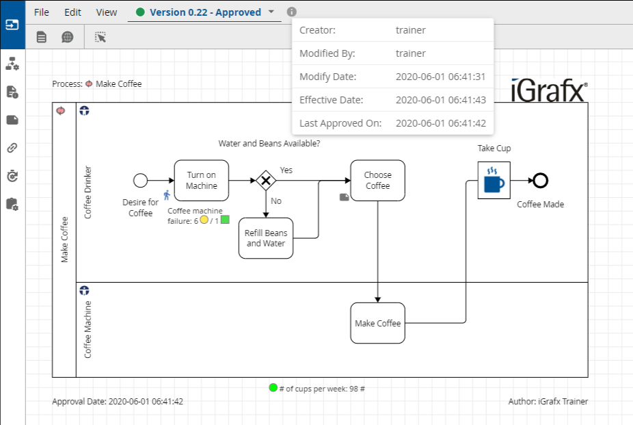633x425 pixels.
Task: Click the document page toolbar icon
Action: [42, 37]
